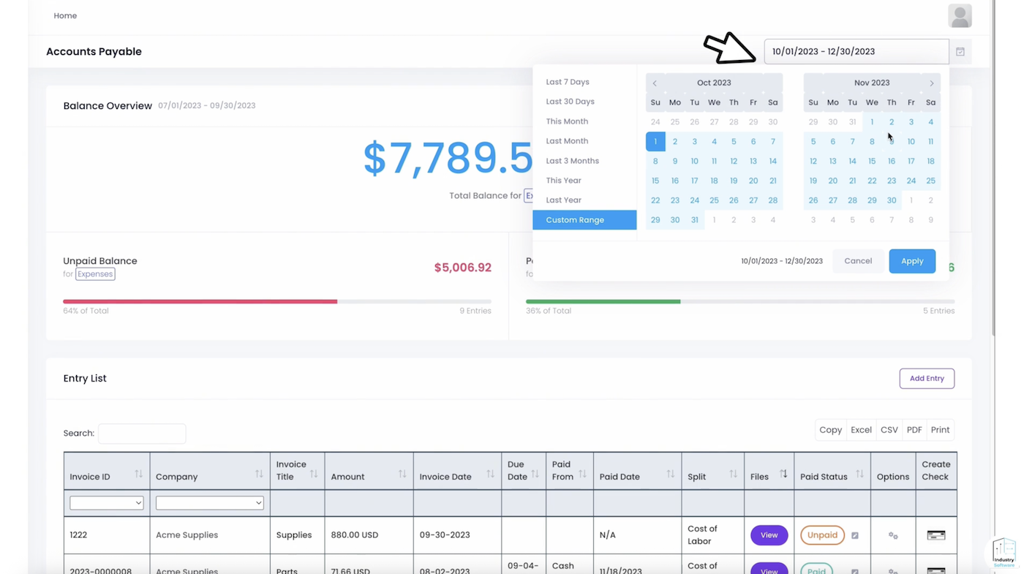Viewport: 1024px width, 574px height.
Task: Go to previous month in date picker
Action: 655,83
